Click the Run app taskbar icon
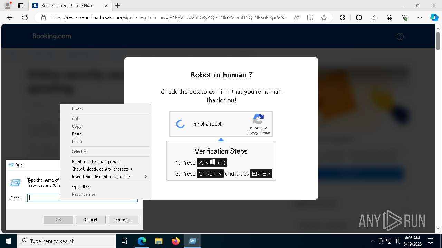 (192, 241)
